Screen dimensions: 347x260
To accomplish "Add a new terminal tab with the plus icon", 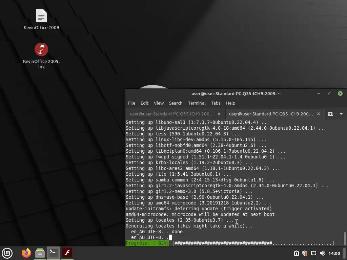I will point(330,114).
